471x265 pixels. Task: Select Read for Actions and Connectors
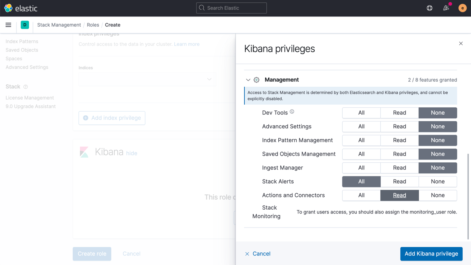400,195
